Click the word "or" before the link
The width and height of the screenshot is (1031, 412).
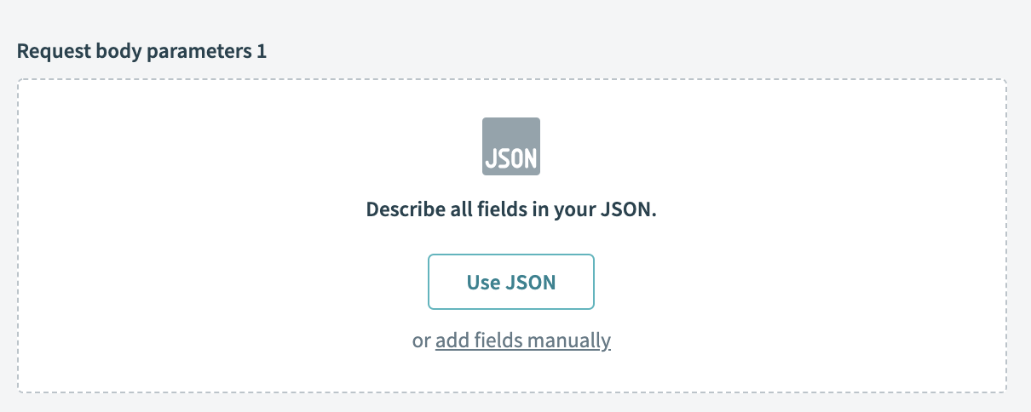click(421, 340)
